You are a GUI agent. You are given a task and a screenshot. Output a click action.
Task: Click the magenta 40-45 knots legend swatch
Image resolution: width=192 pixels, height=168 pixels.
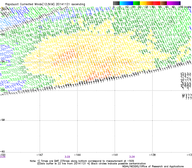click(170, 3)
